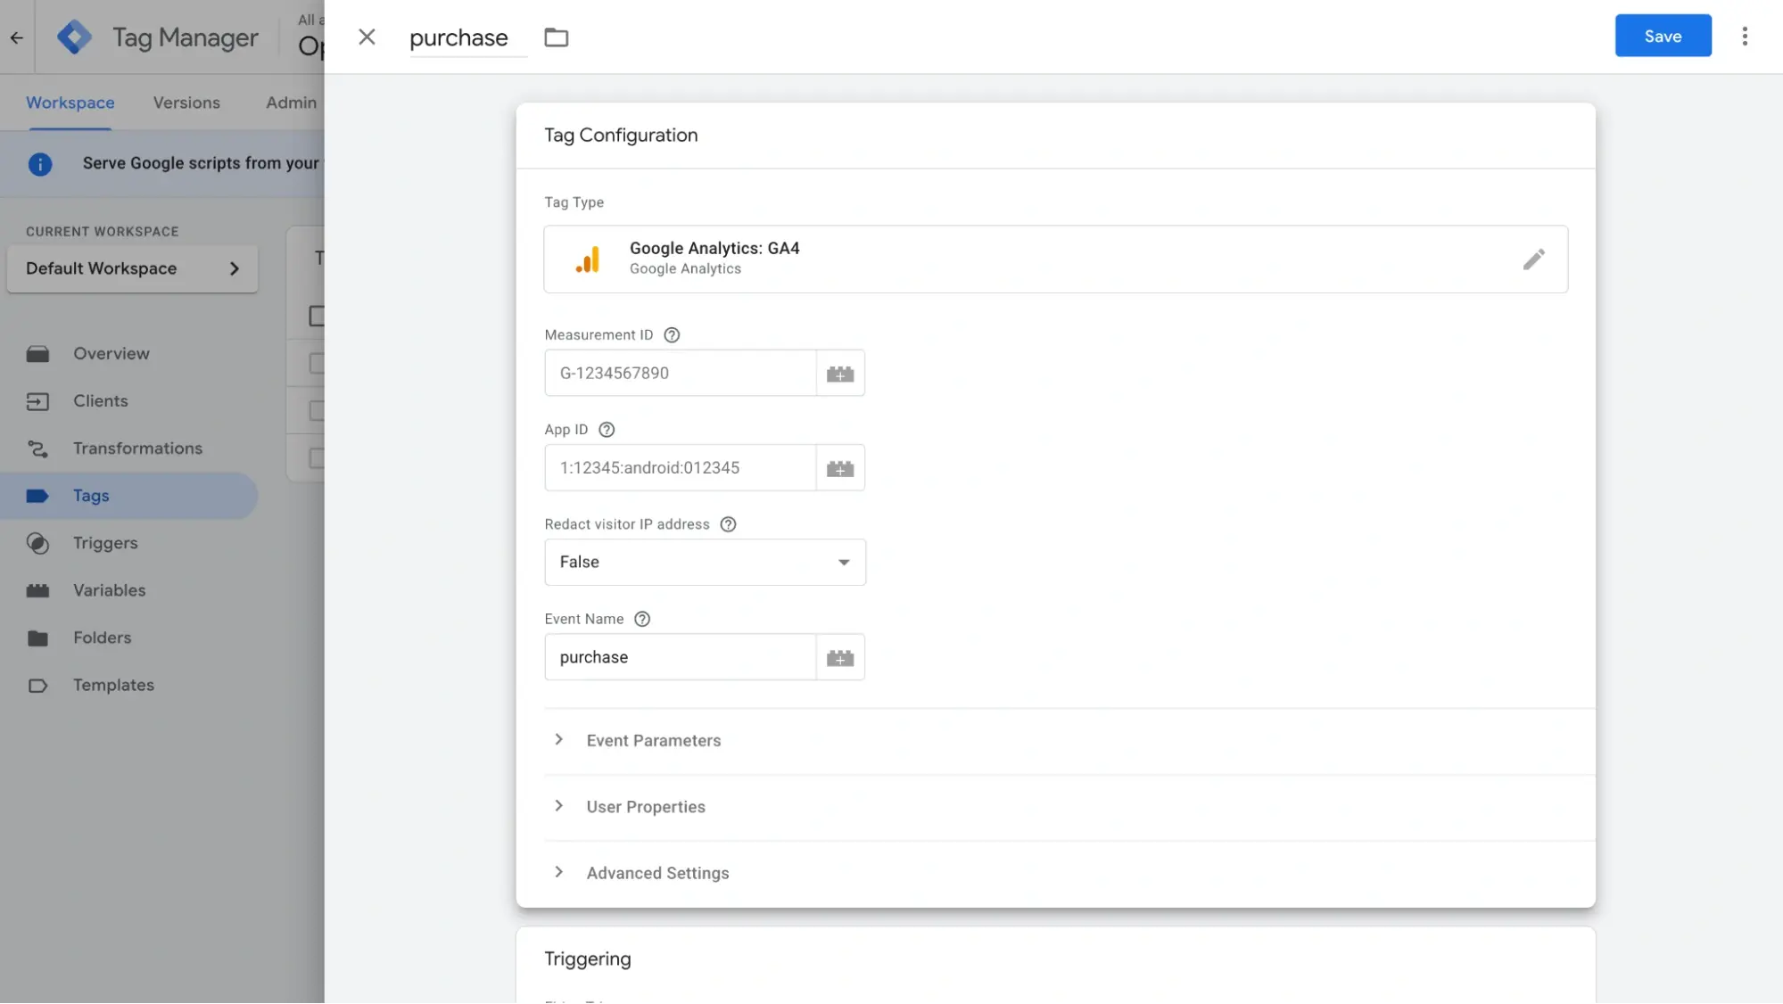The image size is (1783, 1004).
Task: Click the folder icon beside tag name
Action: pyautogui.click(x=556, y=37)
